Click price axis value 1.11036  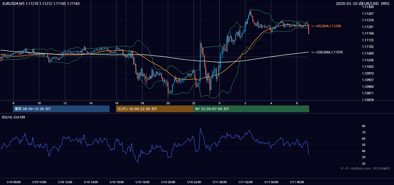[x=367, y=60]
